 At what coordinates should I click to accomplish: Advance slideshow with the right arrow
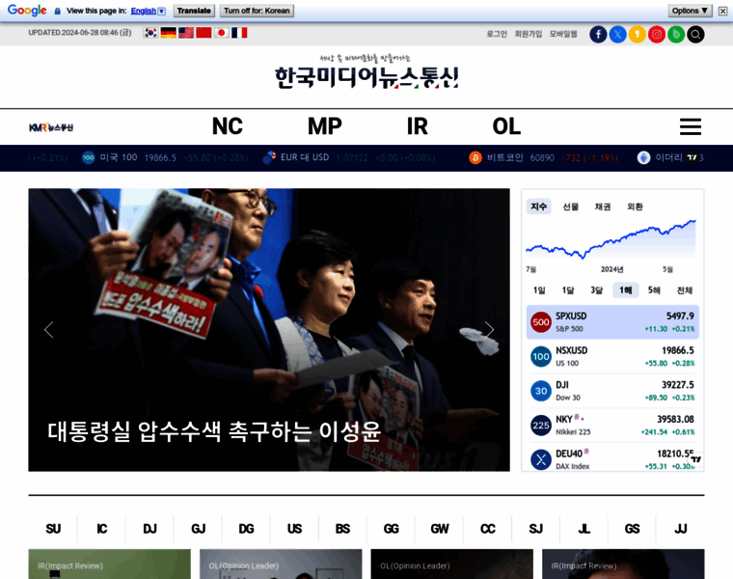[489, 330]
